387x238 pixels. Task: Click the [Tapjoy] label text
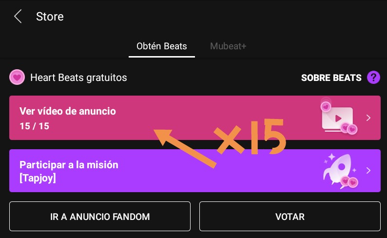(38, 178)
